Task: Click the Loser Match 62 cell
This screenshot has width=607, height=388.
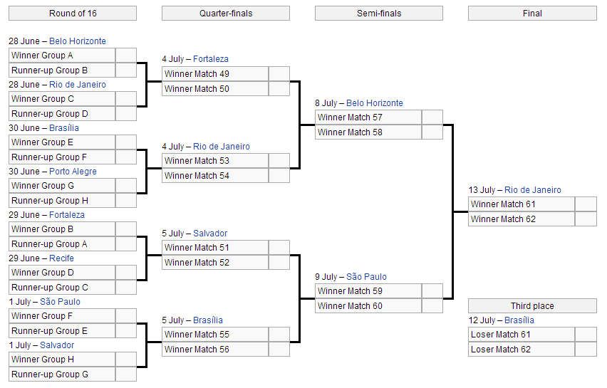Action: (521, 350)
